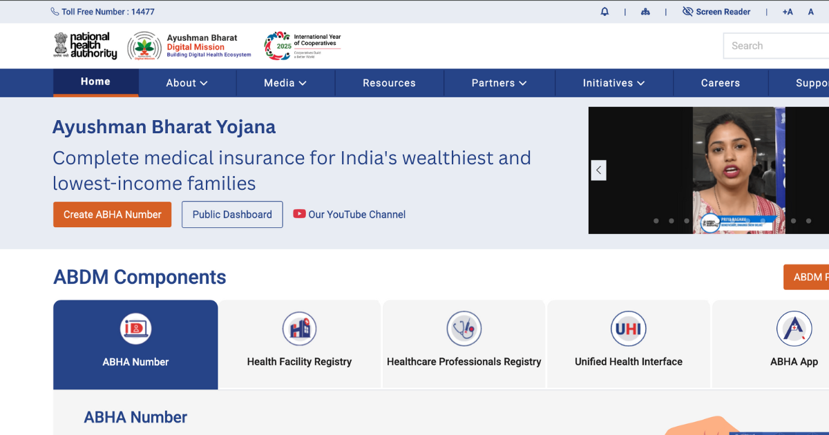The image size is (829, 435).
Task: Switch to Health Facility Registry tab
Action: [299, 345]
